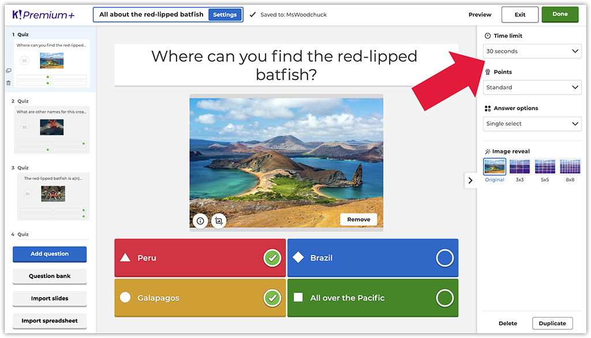The width and height of the screenshot is (591, 338).
Task: Click the Answer options grid icon
Action: (x=488, y=108)
